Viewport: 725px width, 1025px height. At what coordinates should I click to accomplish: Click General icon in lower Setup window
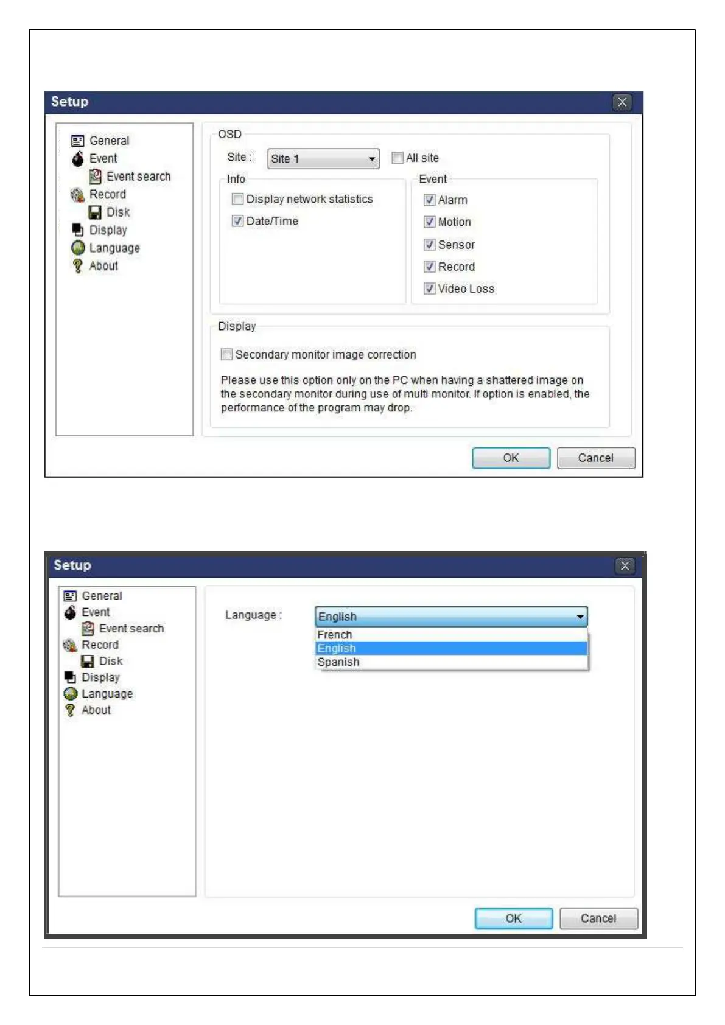70,596
